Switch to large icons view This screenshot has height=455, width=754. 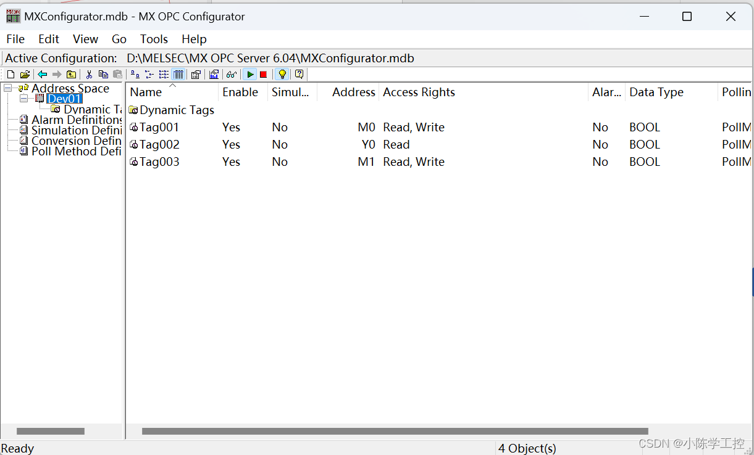135,75
